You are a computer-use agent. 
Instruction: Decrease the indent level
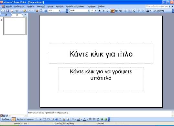coord(139,11)
